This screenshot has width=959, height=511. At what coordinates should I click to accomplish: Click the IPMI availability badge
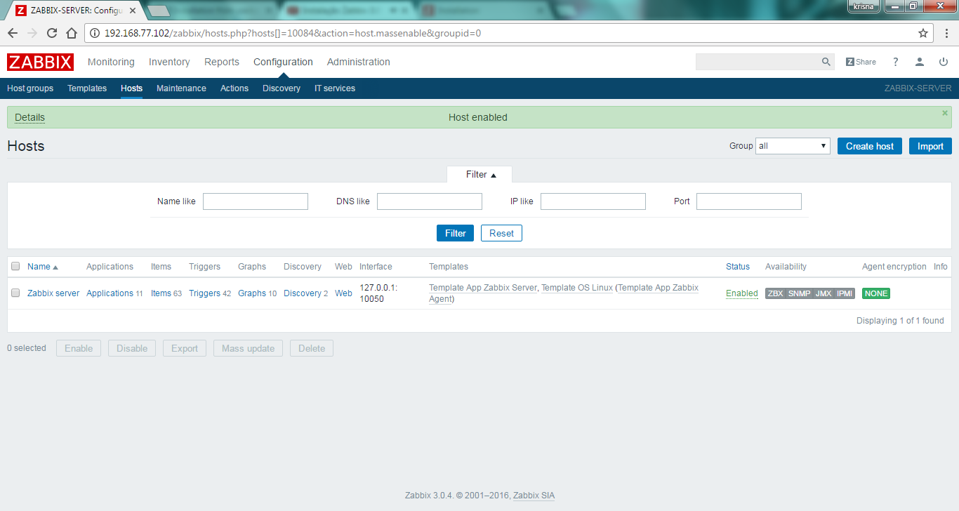tap(845, 293)
